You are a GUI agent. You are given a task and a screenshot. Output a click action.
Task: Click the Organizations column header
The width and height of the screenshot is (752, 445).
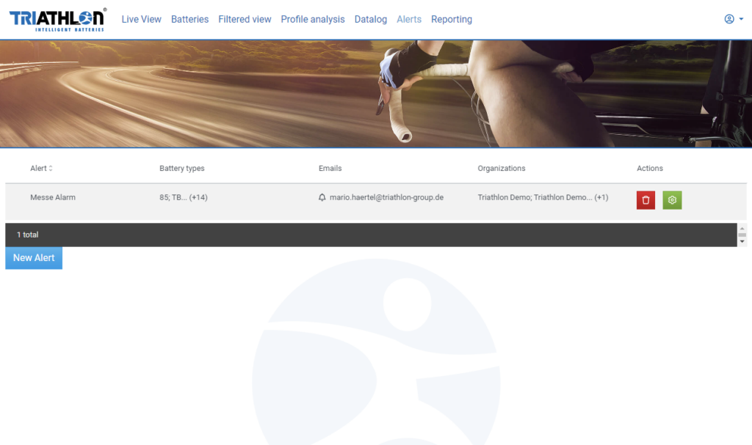tap(501, 168)
